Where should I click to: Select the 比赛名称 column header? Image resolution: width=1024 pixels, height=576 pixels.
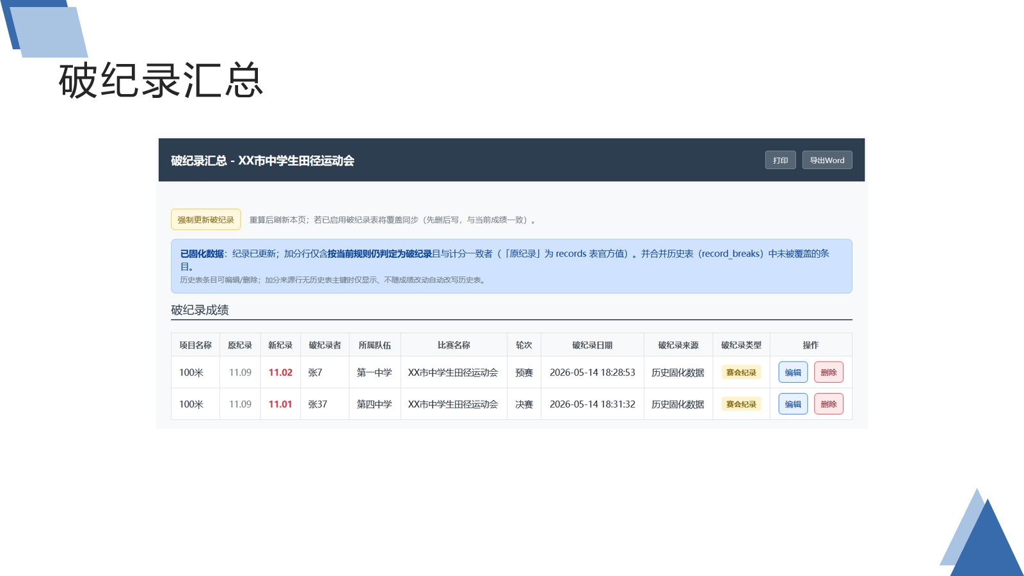pyautogui.click(x=454, y=345)
